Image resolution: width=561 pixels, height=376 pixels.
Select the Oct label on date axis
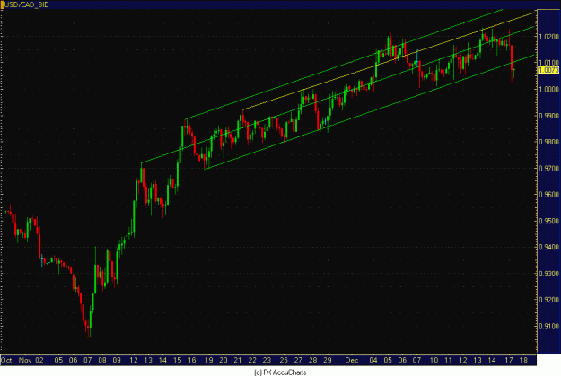coord(7,360)
